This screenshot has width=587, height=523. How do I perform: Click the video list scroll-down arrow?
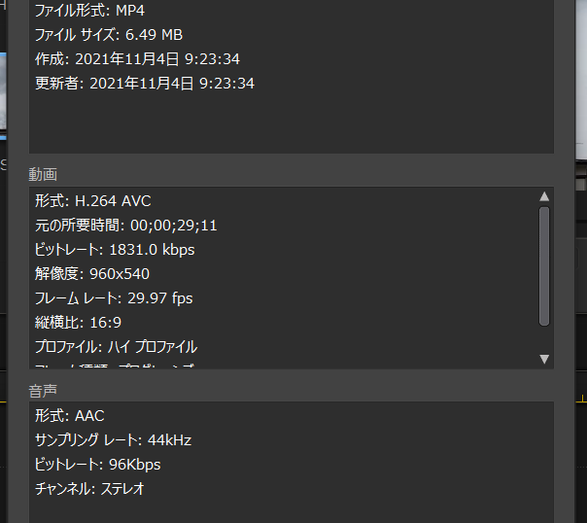(544, 359)
